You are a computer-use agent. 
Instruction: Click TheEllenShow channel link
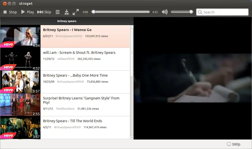(x=65, y=109)
